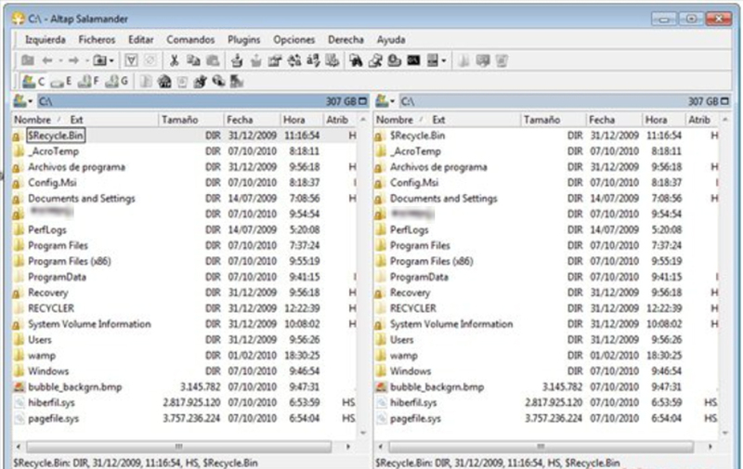This screenshot has height=469, width=743.
Task: Switch to drive F in drive bar
Action: pos(89,82)
